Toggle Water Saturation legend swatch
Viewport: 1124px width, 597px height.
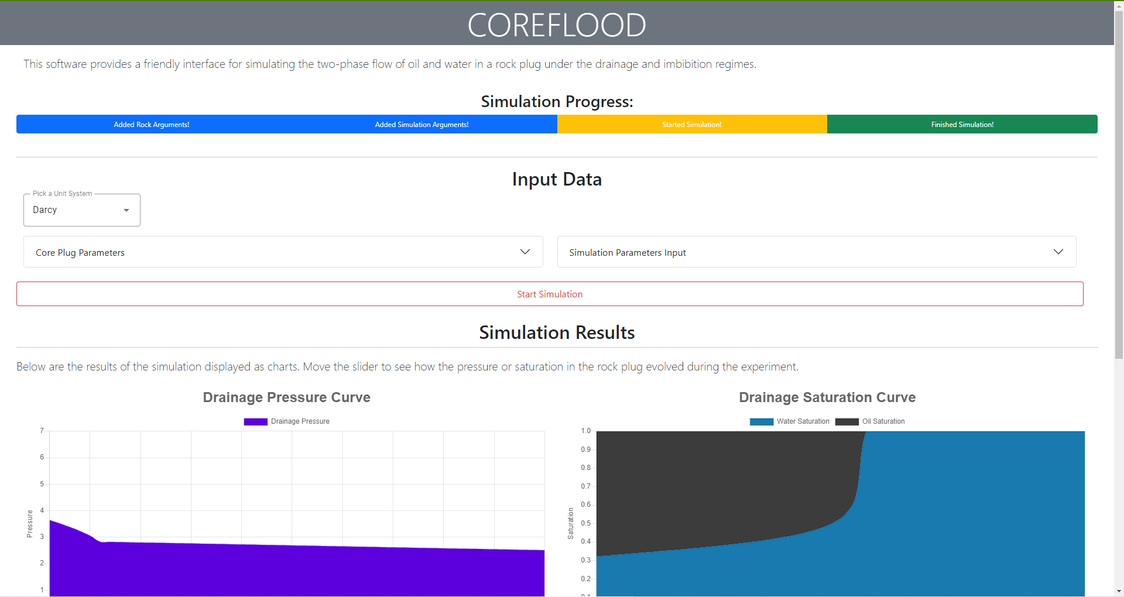pyautogui.click(x=762, y=421)
